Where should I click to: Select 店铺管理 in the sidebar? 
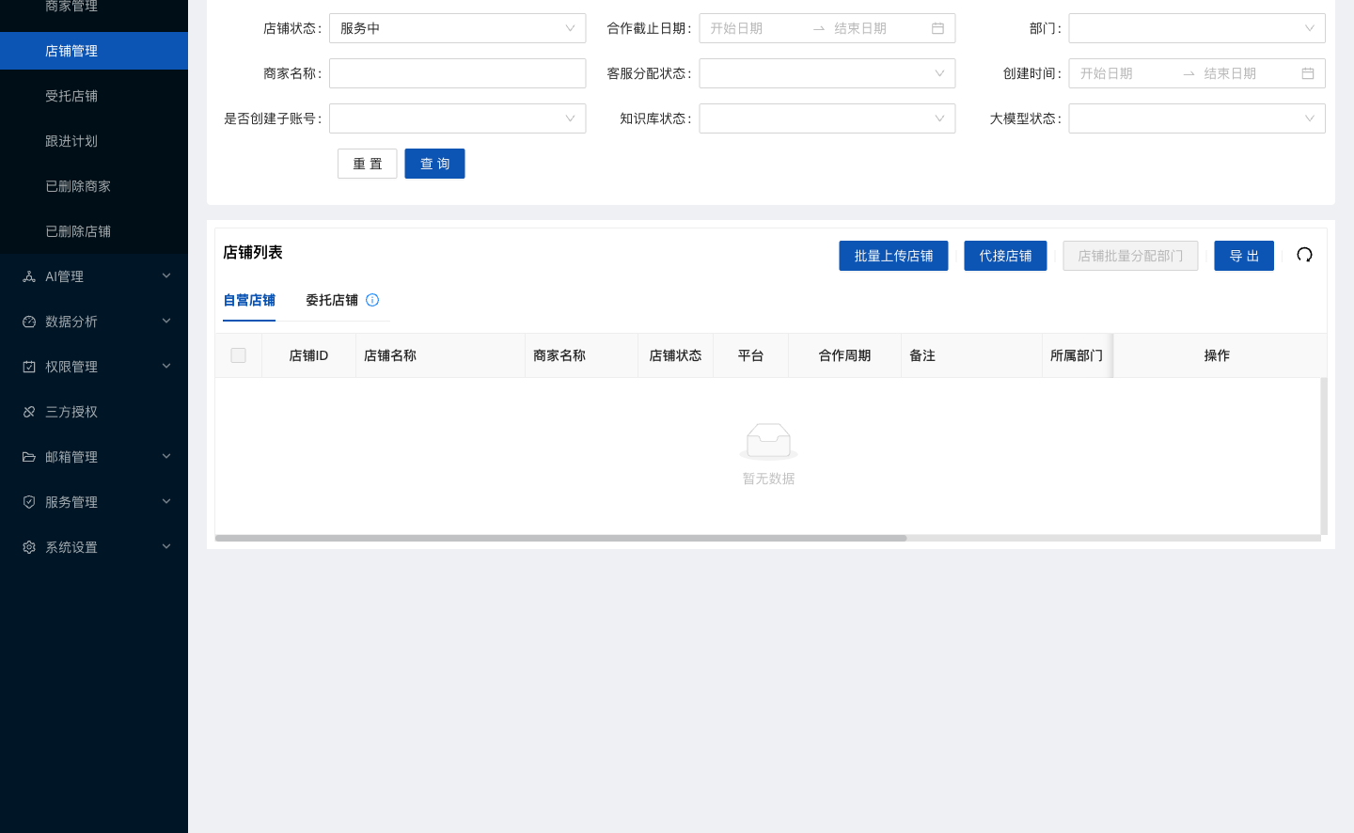[x=94, y=51]
